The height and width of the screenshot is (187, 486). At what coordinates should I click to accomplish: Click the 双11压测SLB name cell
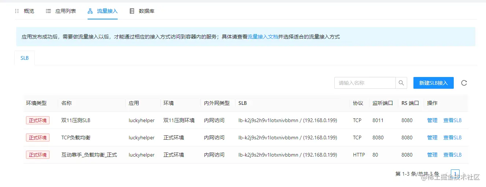click(x=76, y=120)
